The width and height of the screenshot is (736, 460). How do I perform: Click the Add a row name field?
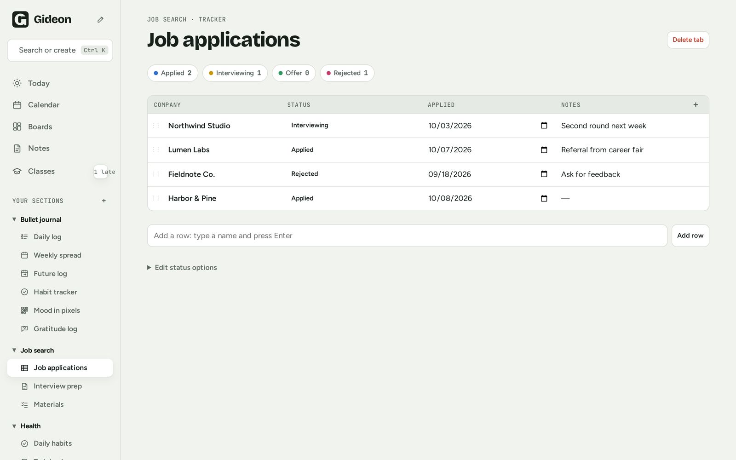point(407,236)
